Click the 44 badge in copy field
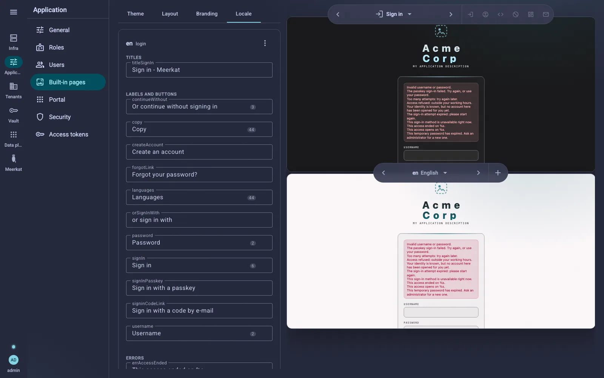 click(x=251, y=130)
